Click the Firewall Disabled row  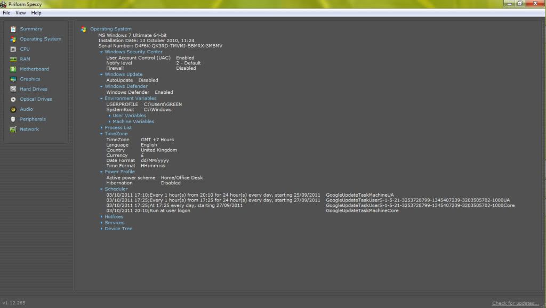point(151,68)
